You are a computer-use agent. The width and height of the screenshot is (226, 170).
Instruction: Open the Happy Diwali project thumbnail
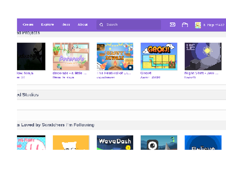(x=115, y=56)
